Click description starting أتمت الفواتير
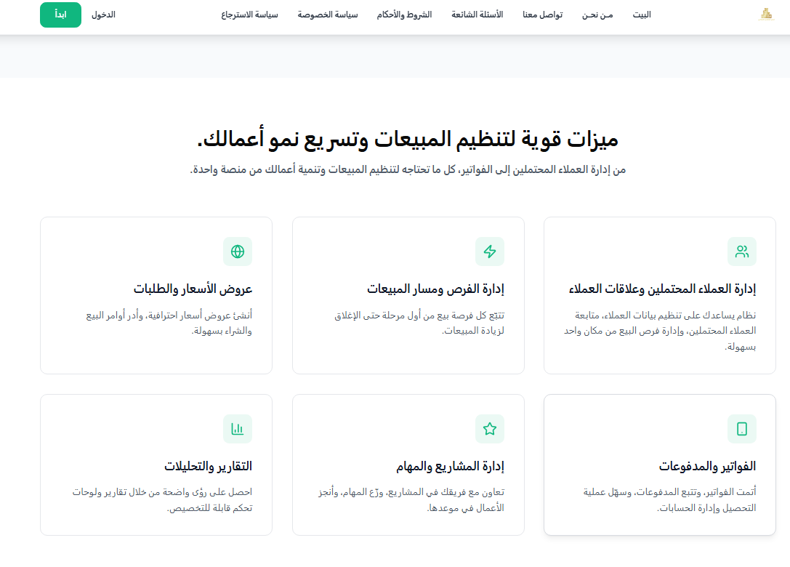790x567 pixels. click(669, 499)
